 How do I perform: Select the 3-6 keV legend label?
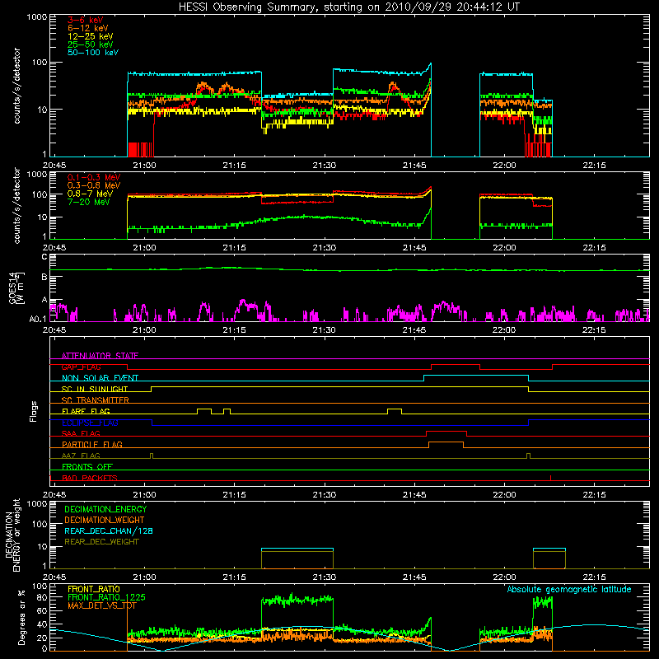[x=86, y=20]
